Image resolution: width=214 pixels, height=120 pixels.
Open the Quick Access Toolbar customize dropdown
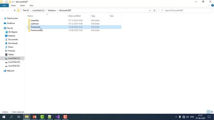(13, 2)
